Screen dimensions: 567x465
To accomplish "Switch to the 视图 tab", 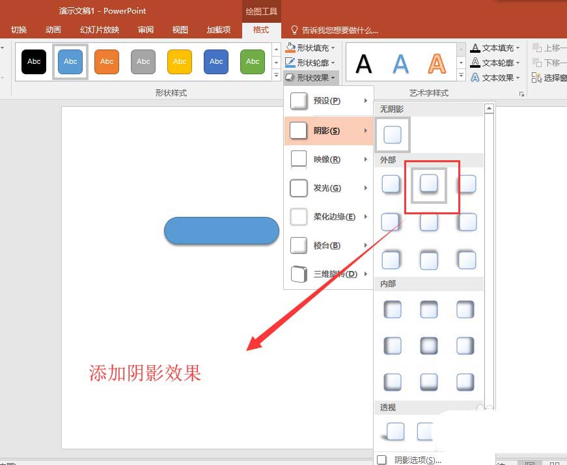I will (x=180, y=30).
